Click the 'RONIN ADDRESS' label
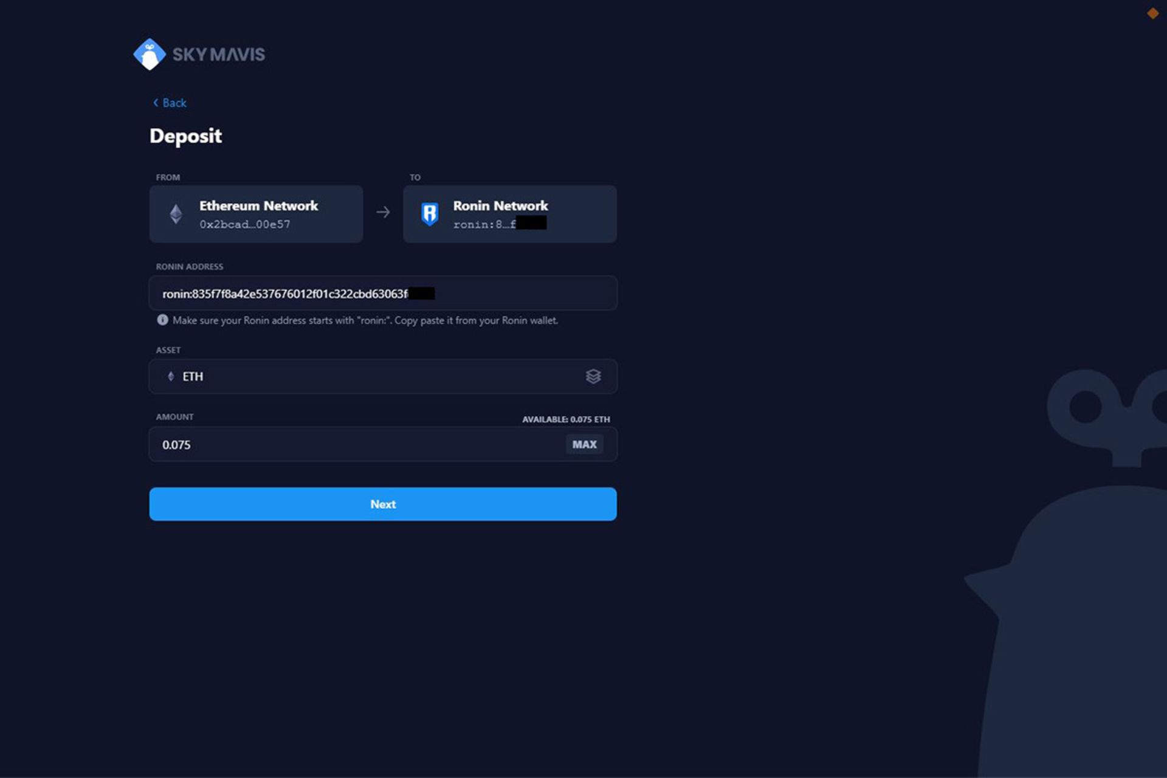The image size is (1167, 778). 190,267
